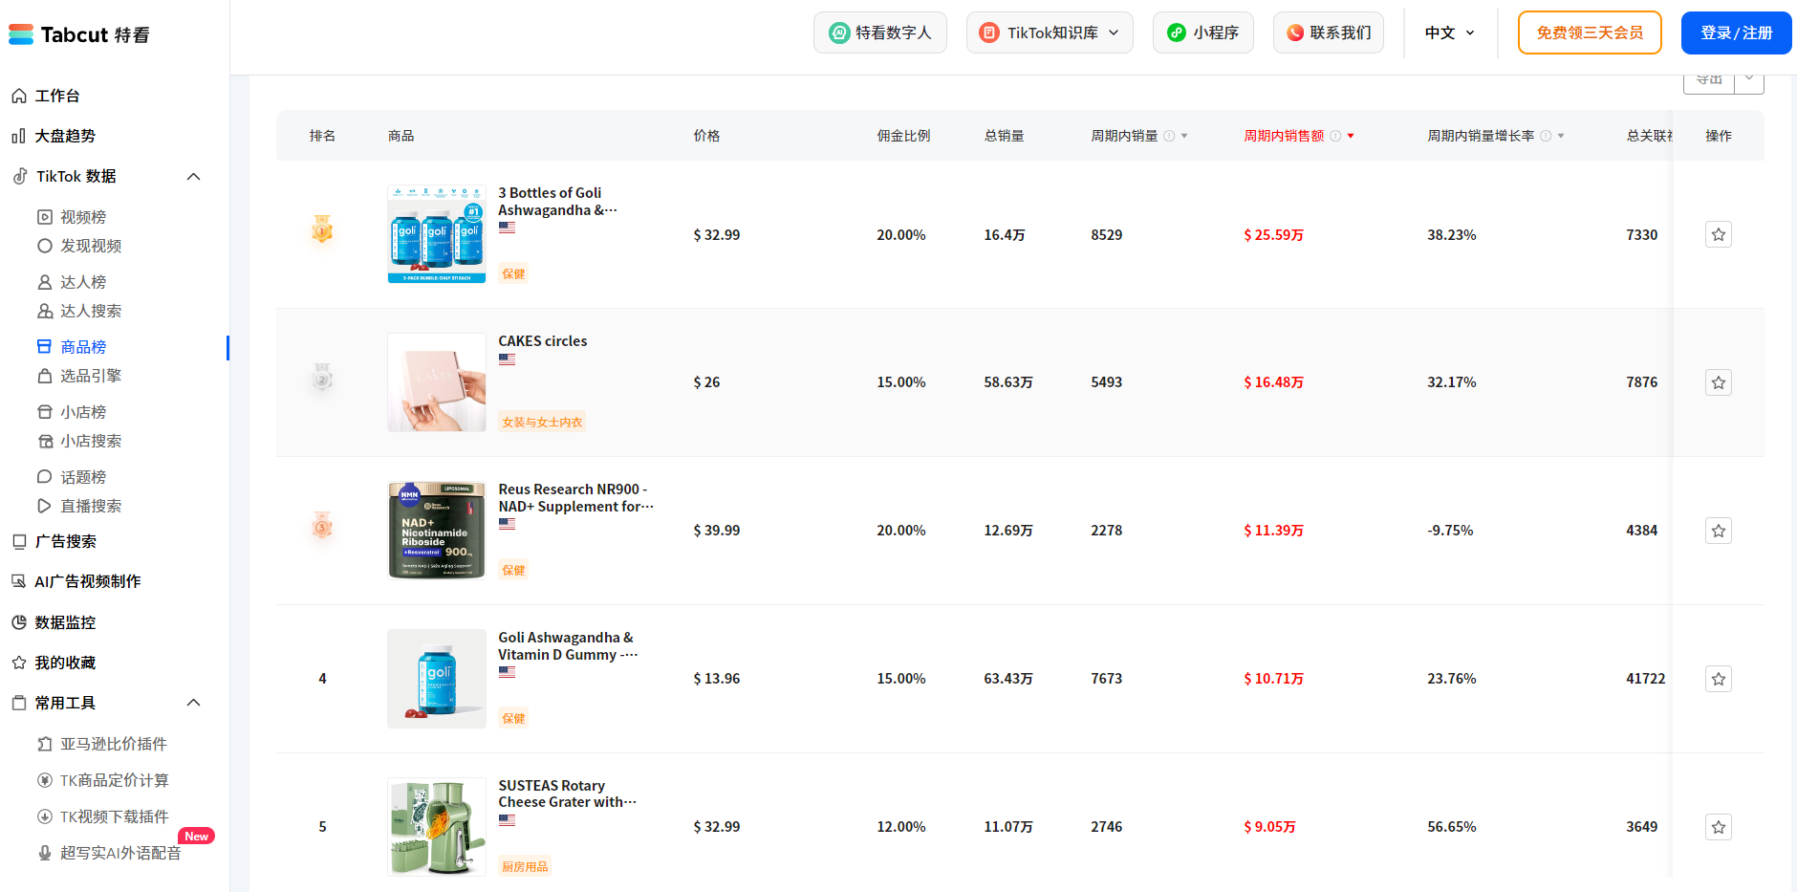Image resolution: width=1797 pixels, height=892 pixels.
Task: Star the Reus Research NR900 product row
Action: [x=1718, y=531]
